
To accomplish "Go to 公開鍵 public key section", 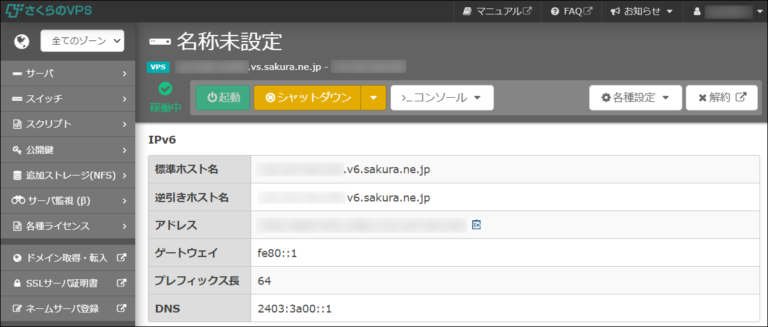I will click(x=68, y=150).
